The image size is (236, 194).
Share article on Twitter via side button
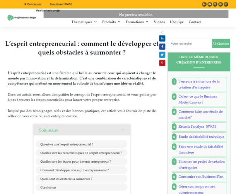tap(162, 55)
